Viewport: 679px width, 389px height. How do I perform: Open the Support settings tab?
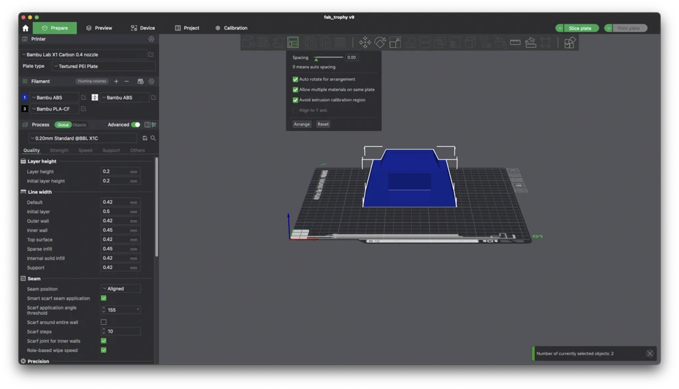(x=111, y=150)
